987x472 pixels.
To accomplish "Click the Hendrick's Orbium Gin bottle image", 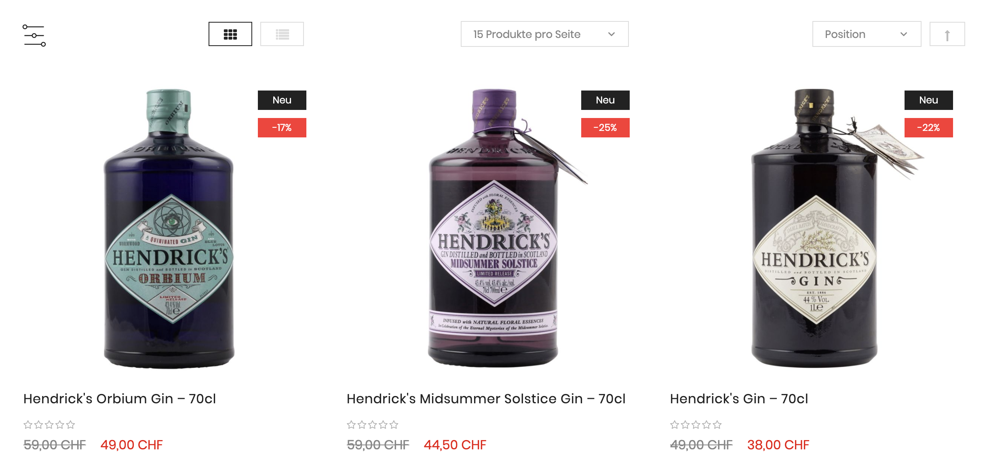I will point(169,228).
